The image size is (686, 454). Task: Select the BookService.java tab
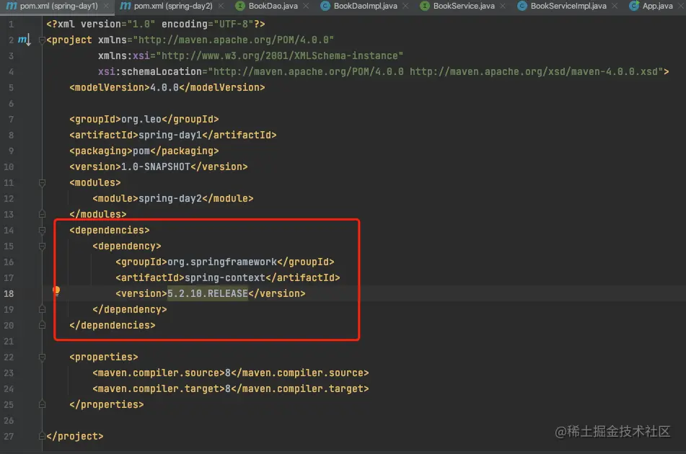click(464, 6)
